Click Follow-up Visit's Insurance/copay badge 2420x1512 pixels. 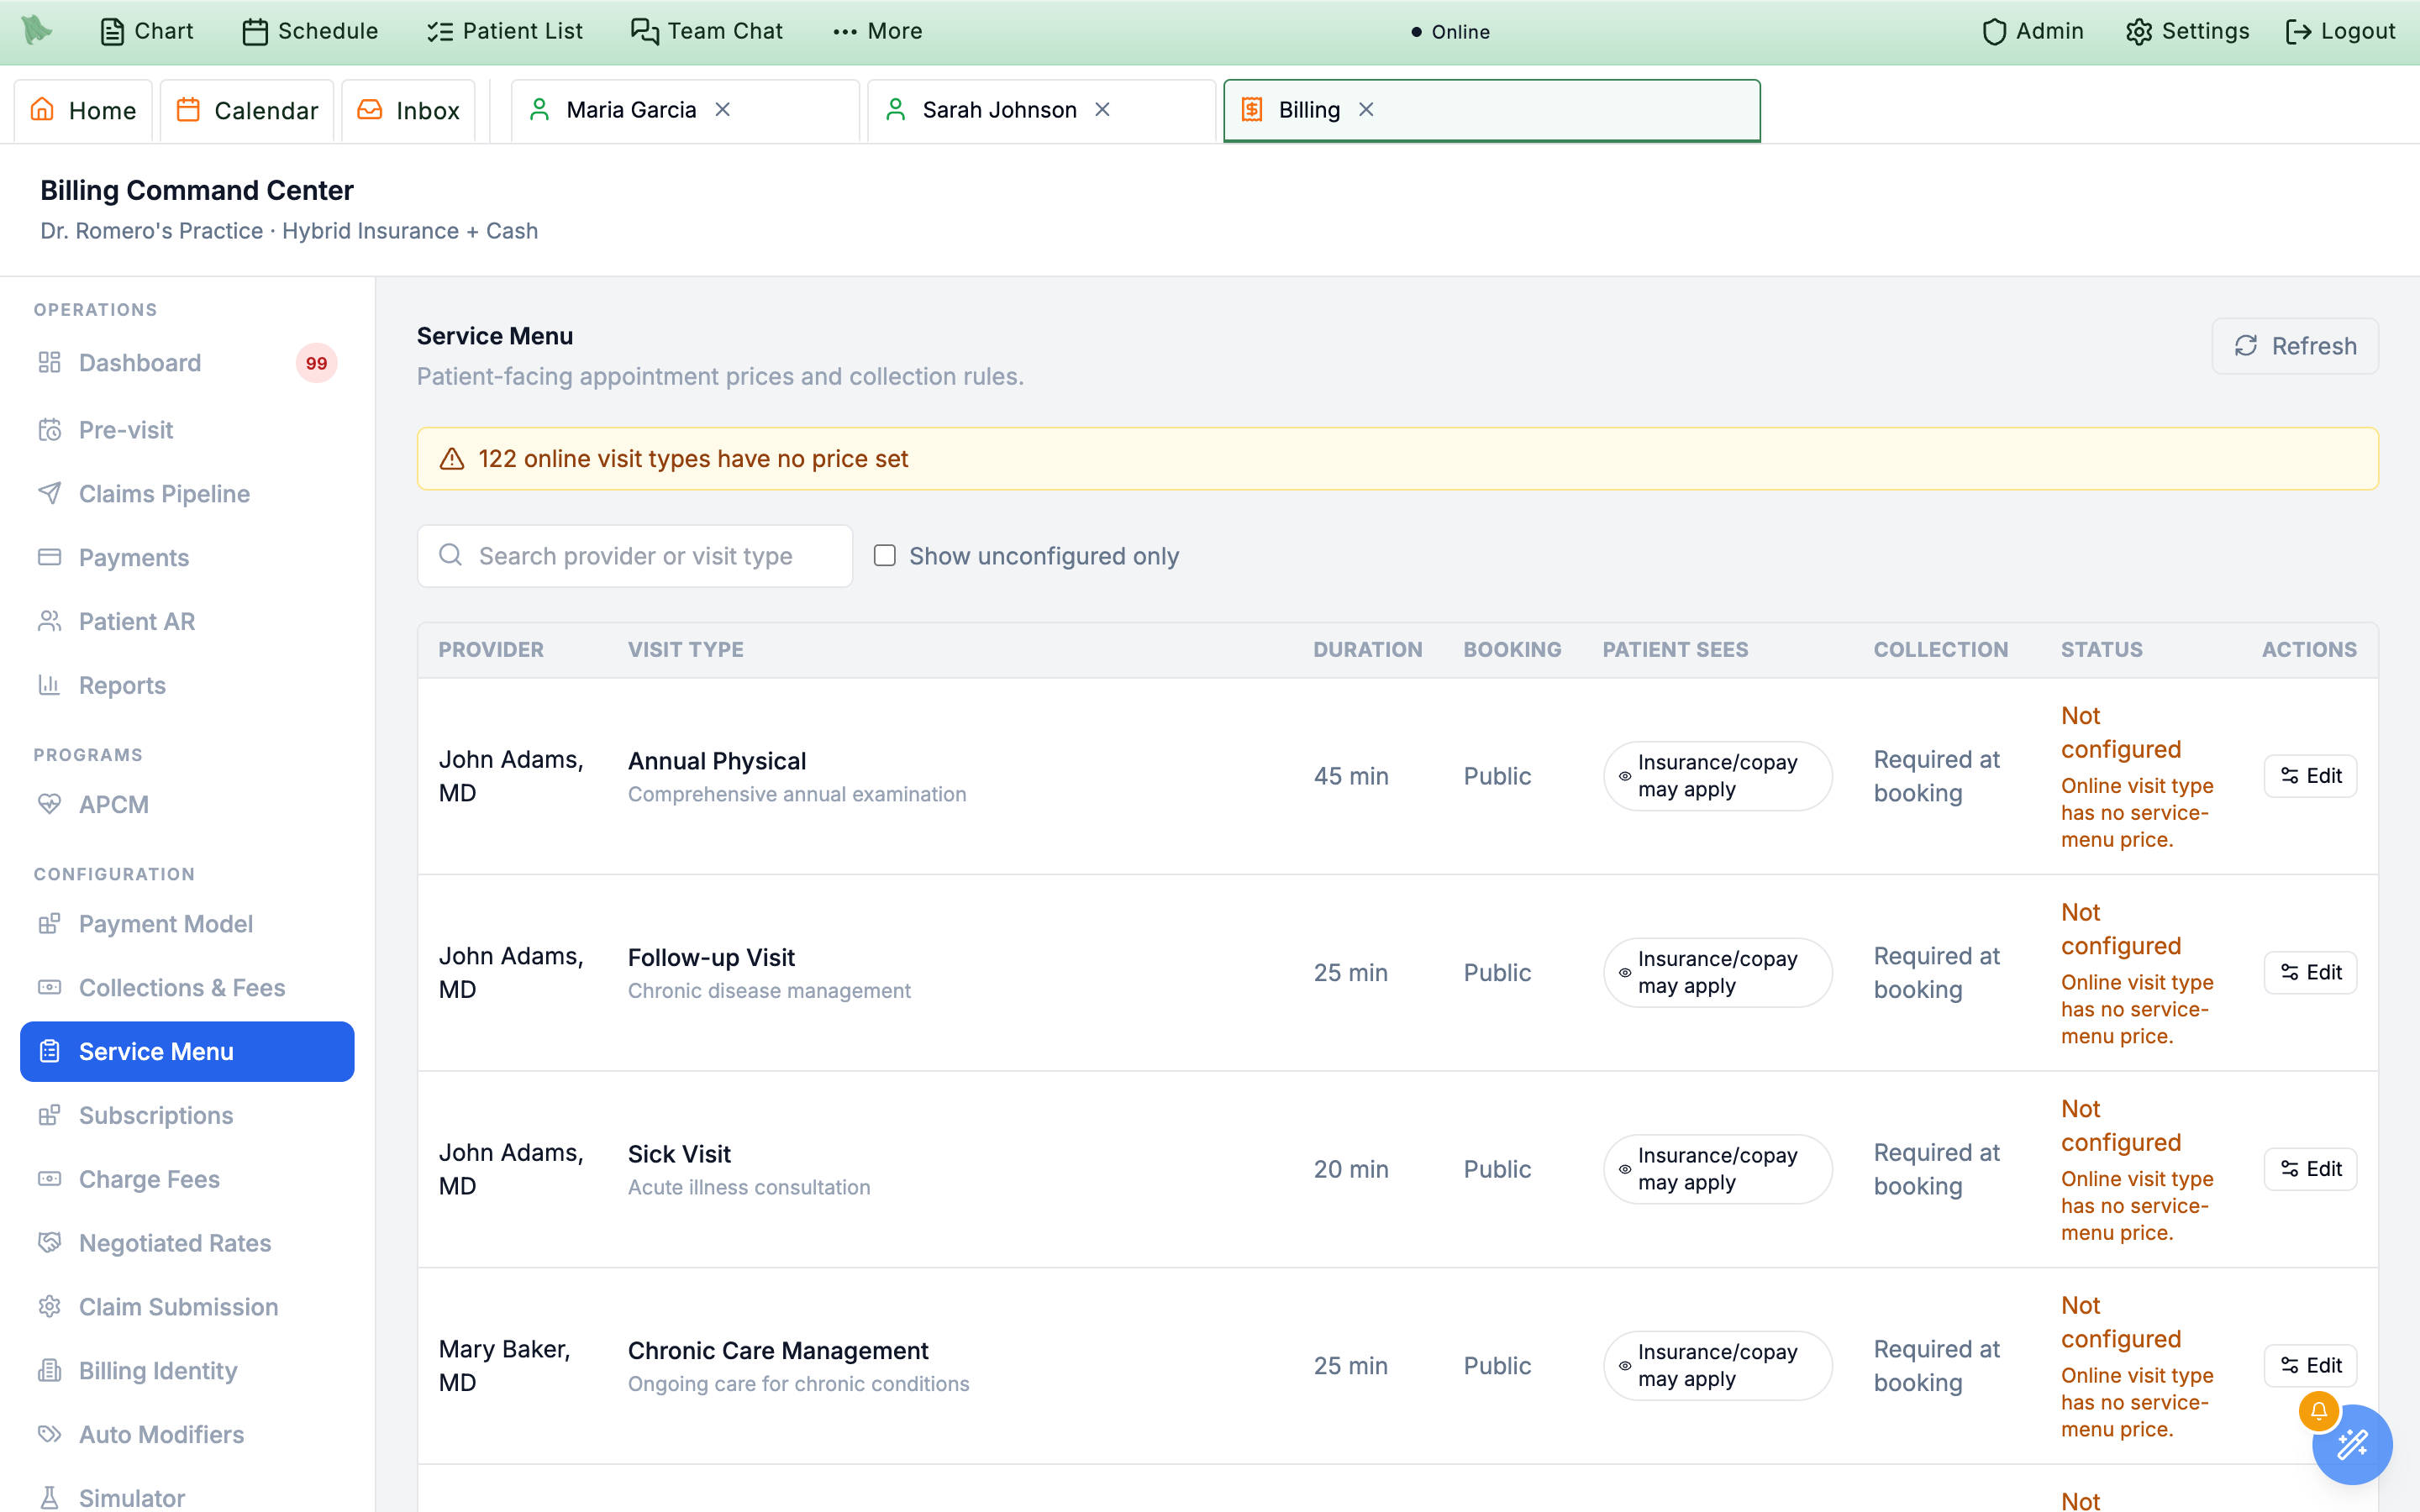(1717, 973)
